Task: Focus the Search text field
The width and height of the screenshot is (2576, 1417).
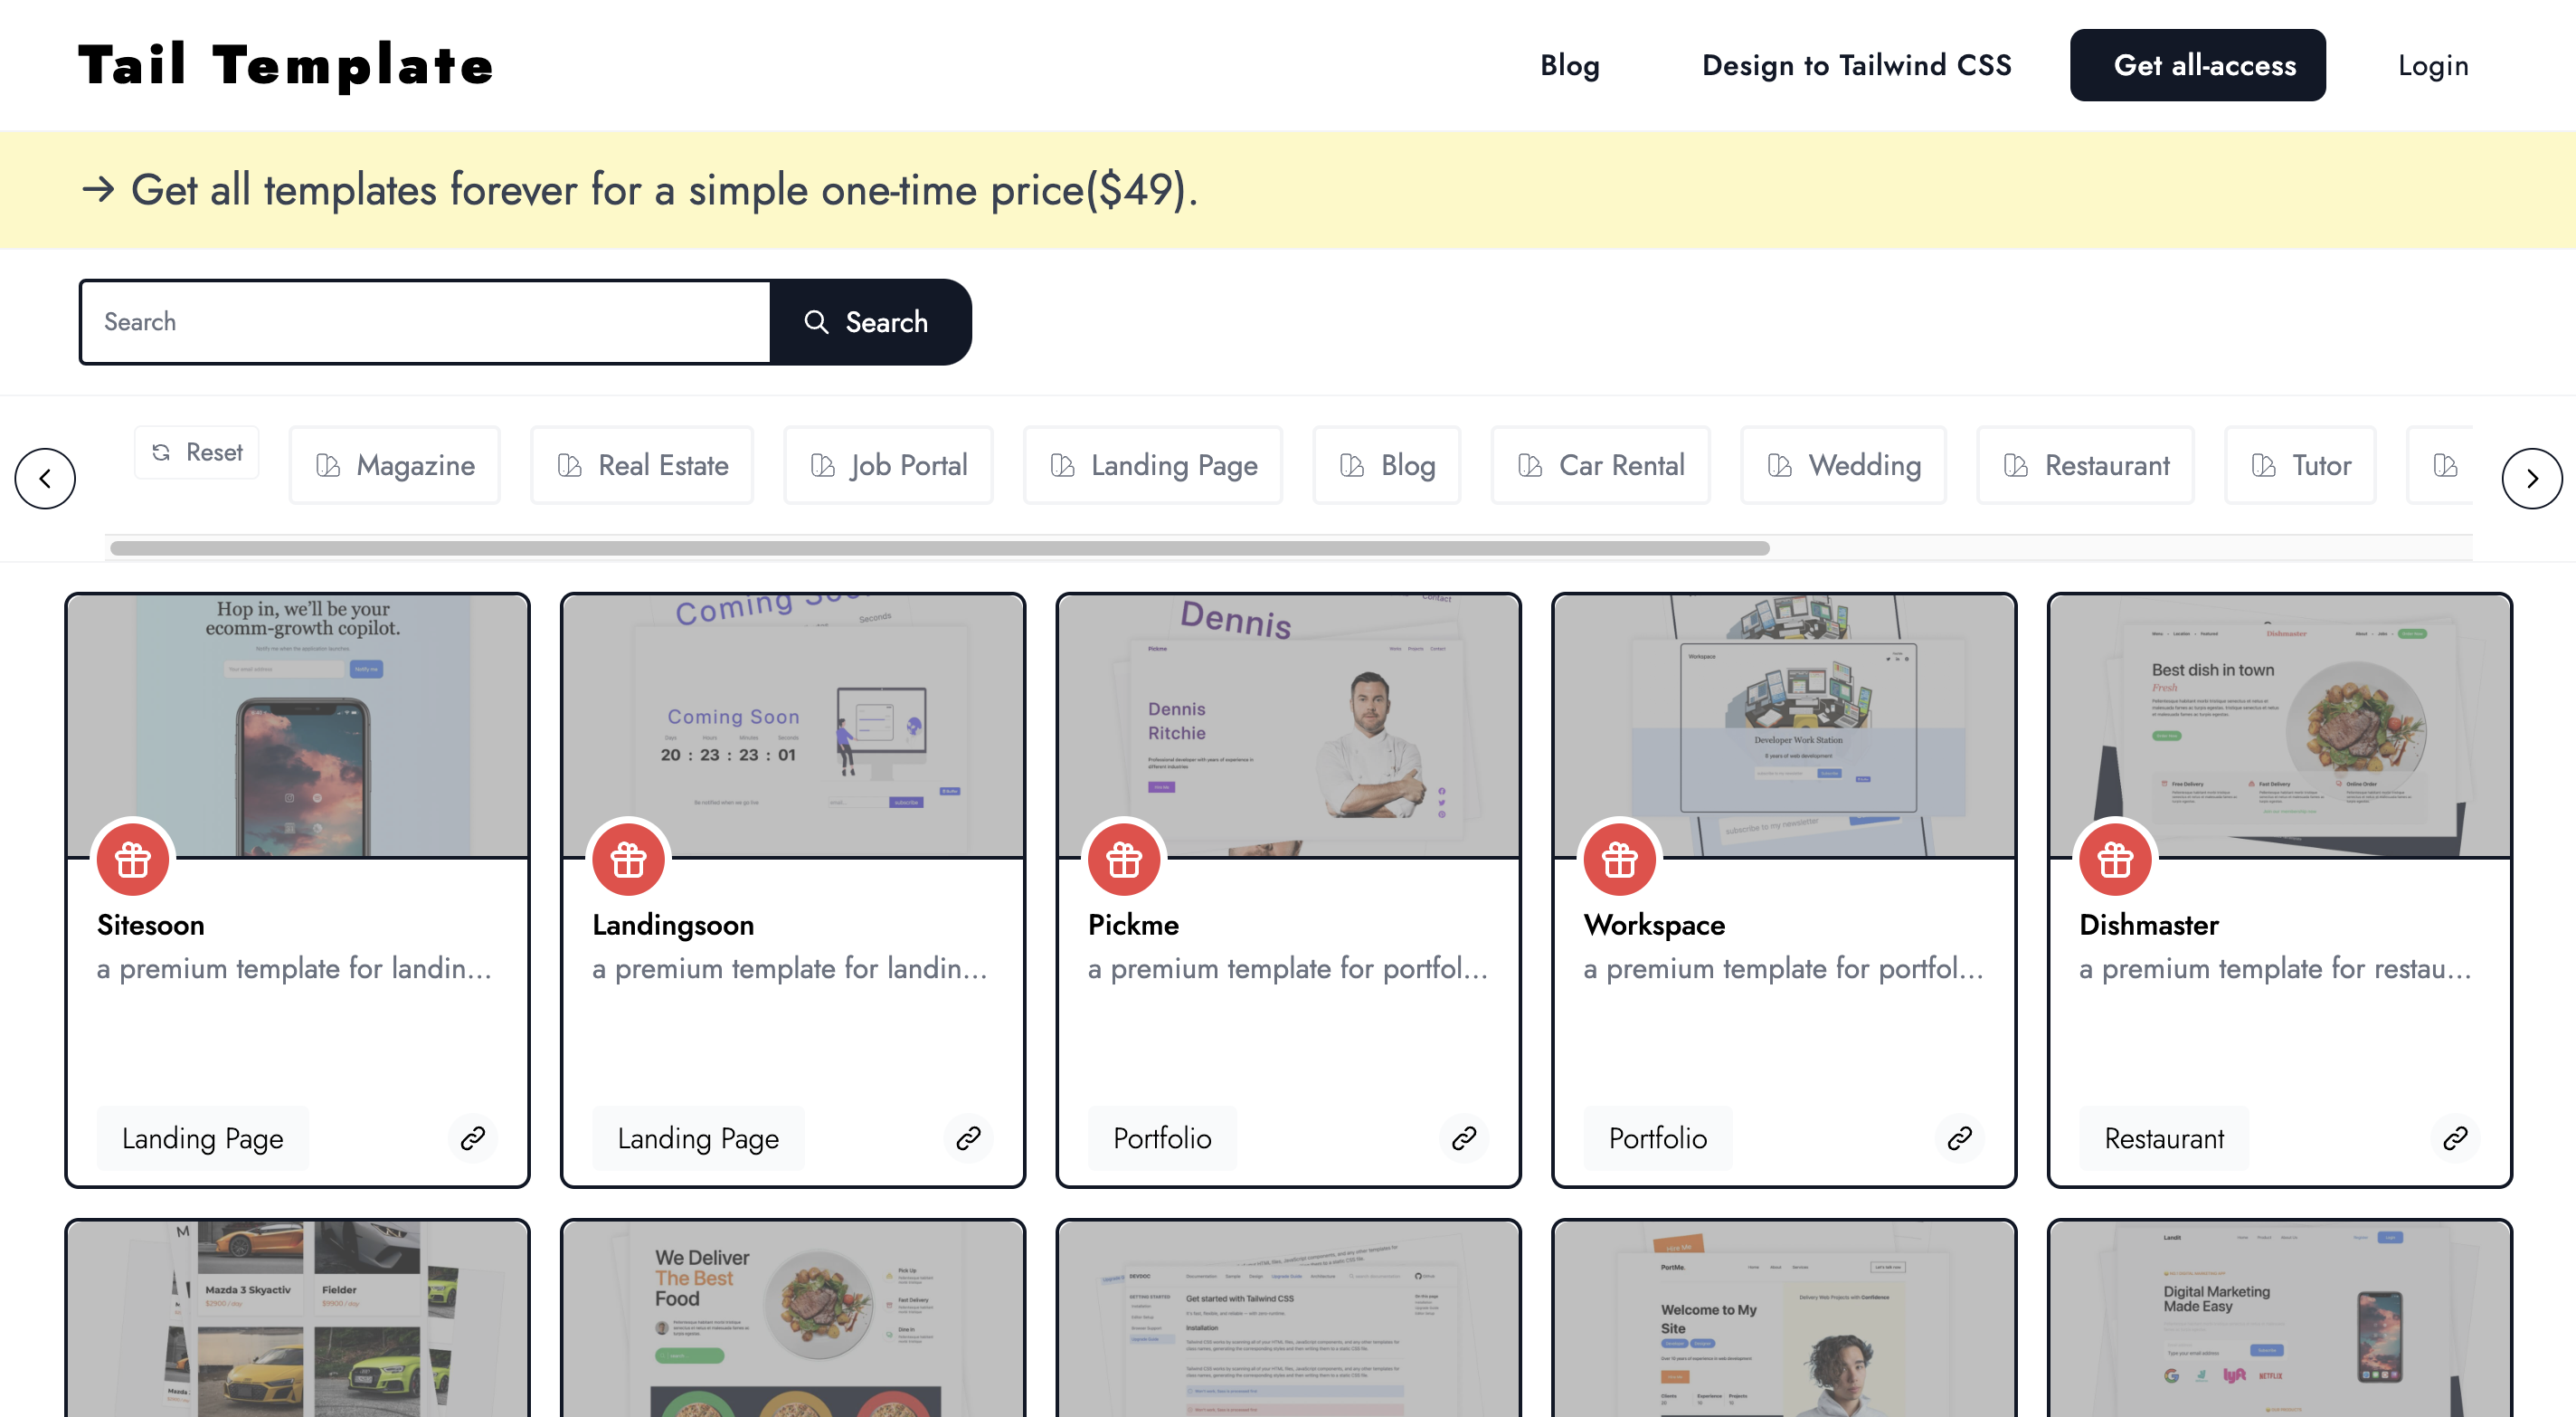Action: [x=425, y=322]
